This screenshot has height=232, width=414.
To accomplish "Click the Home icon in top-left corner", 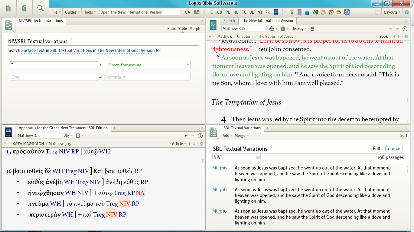I will (x=8, y=8).
